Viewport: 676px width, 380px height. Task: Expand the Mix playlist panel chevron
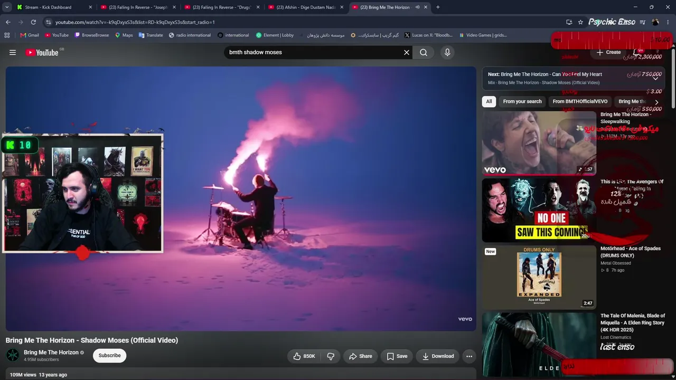(x=655, y=78)
